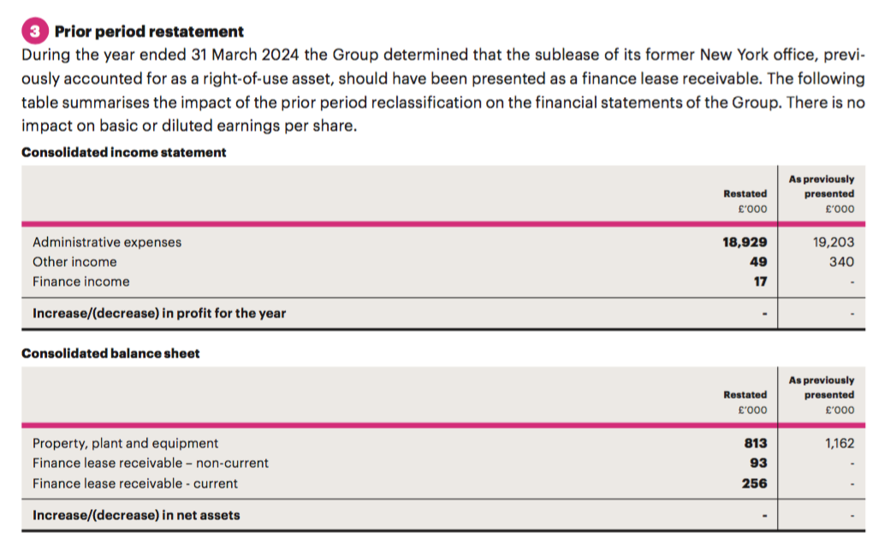Click previously presented property value 1,162
The height and width of the screenshot is (539, 890).
pos(840,443)
